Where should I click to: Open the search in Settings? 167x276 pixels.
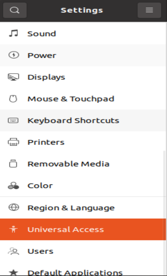pos(14,10)
